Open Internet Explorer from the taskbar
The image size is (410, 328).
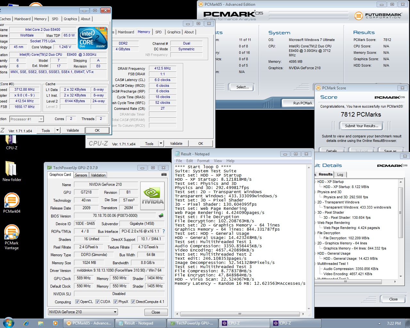pos(26,323)
